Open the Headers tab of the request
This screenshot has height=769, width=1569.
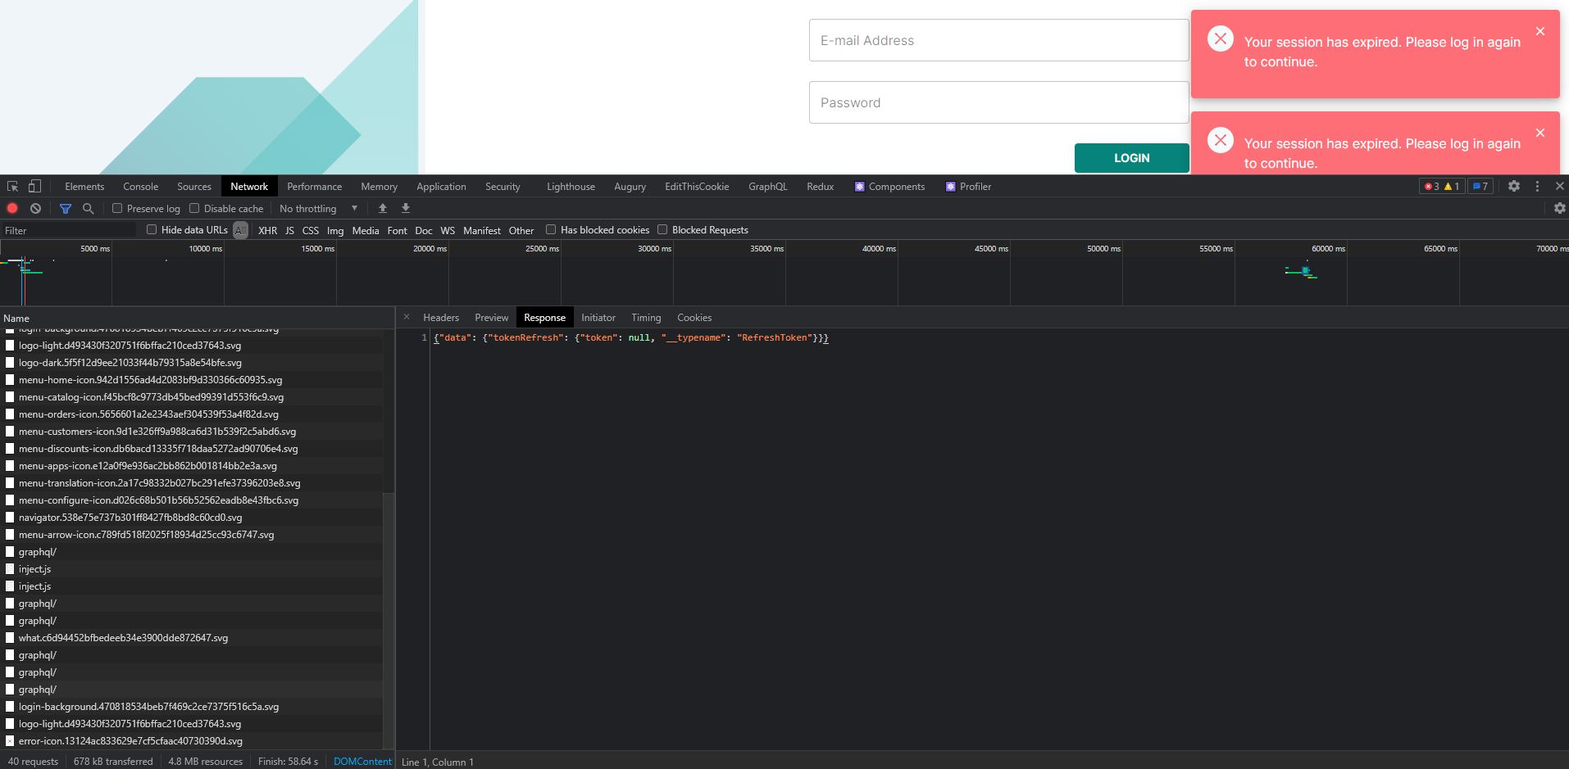click(441, 318)
